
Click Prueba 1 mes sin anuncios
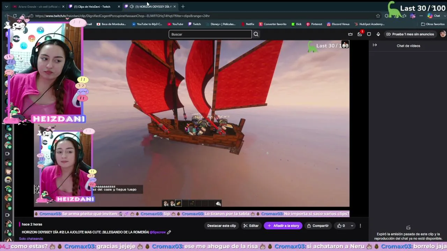410,34
